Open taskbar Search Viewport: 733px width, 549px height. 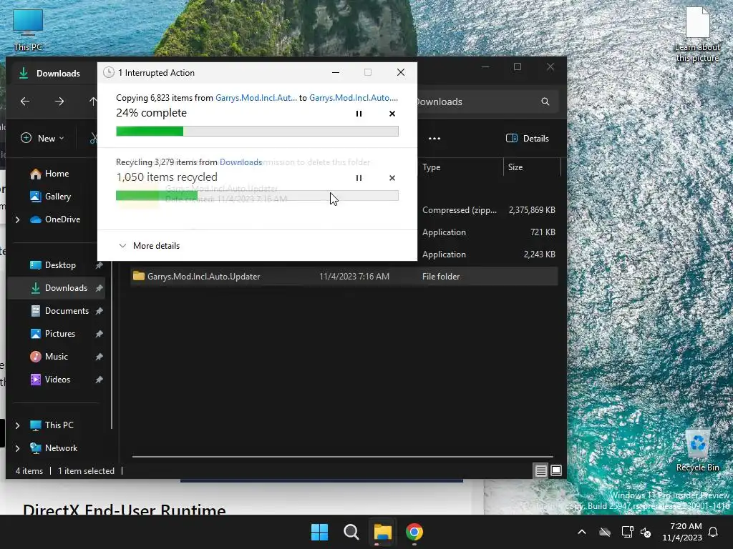[x=351, y=532]
